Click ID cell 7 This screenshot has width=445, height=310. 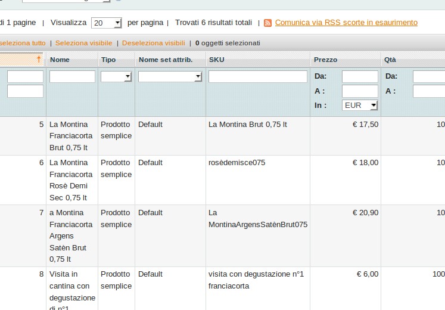[x=42, y=213]
